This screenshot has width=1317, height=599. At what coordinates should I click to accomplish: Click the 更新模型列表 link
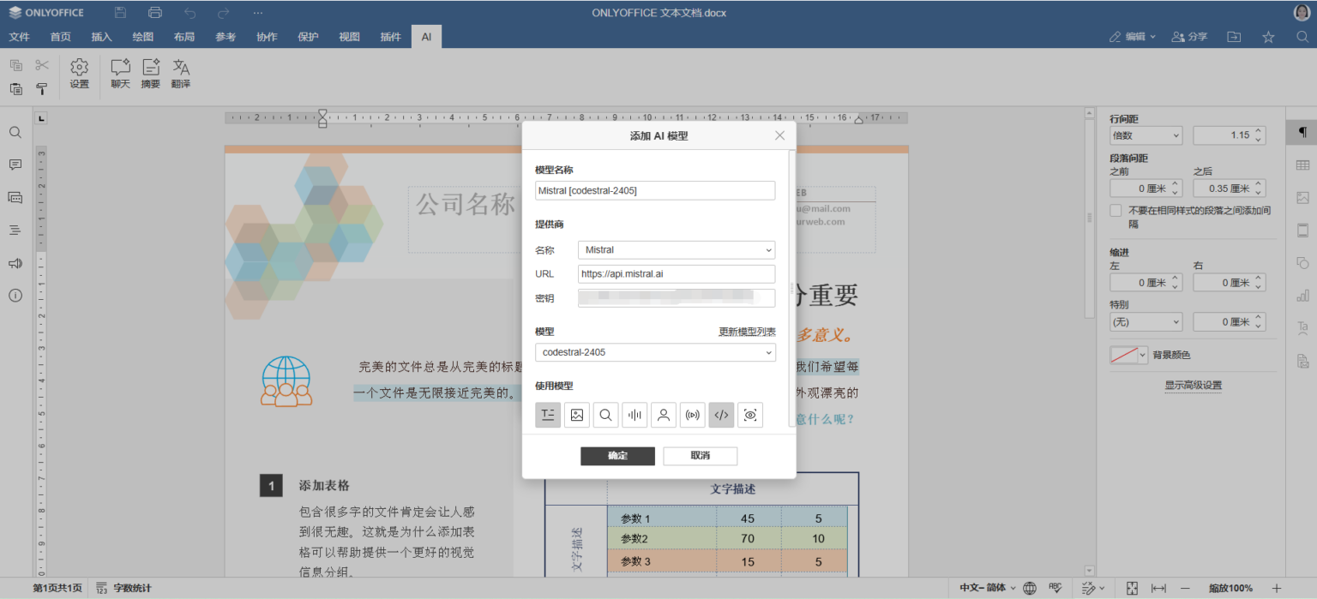pos(746,332)
